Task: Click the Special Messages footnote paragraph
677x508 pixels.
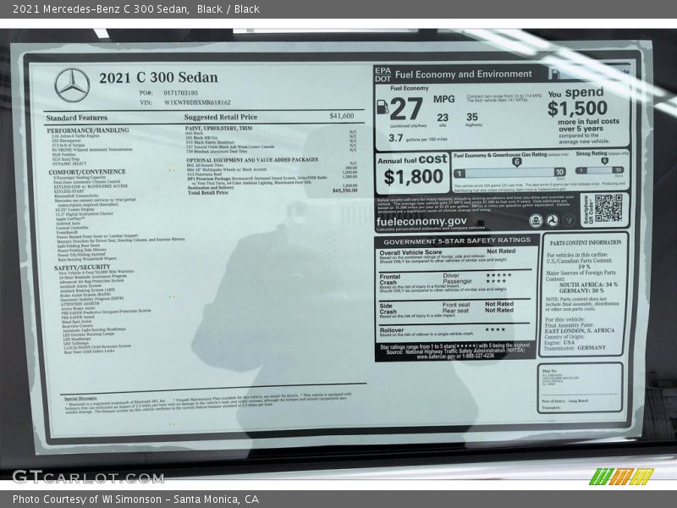Action: [x=207, y=403]
